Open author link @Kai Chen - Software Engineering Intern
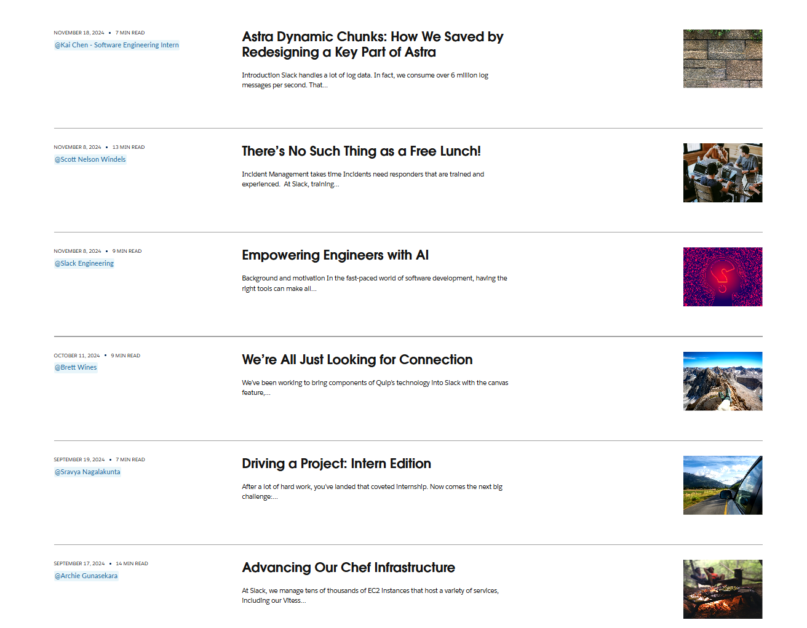Image resolution: width=807 pixels, height=628 pixels. (117, 45)
